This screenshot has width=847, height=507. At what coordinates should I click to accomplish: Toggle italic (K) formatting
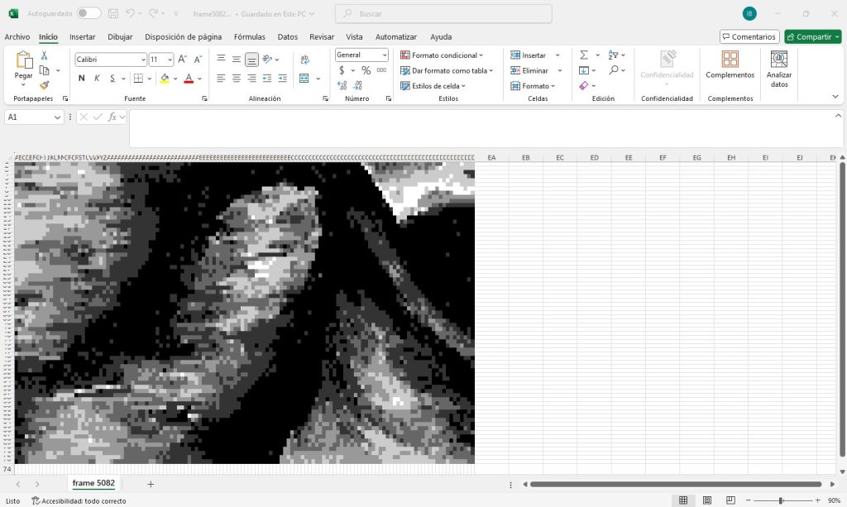(x=97, y=79)
